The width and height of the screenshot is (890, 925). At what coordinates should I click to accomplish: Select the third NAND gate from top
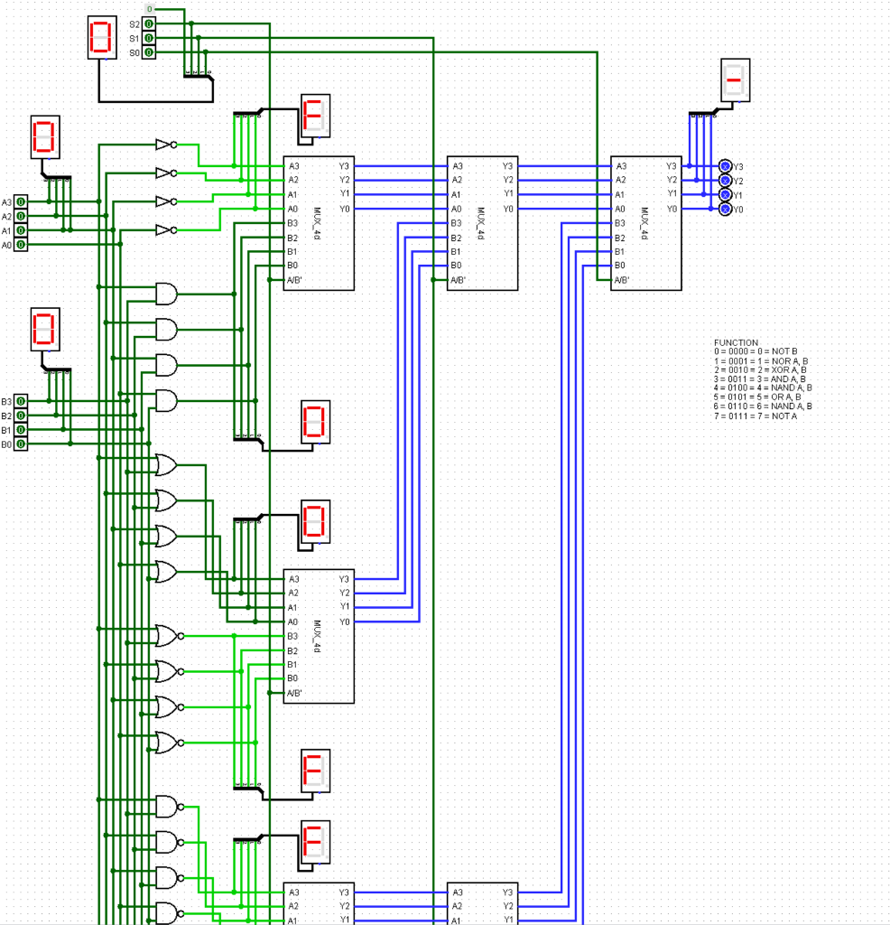click(x=170, y=878)
